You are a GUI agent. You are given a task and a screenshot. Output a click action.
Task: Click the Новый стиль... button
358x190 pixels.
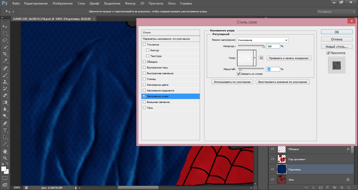click(337, 47)
